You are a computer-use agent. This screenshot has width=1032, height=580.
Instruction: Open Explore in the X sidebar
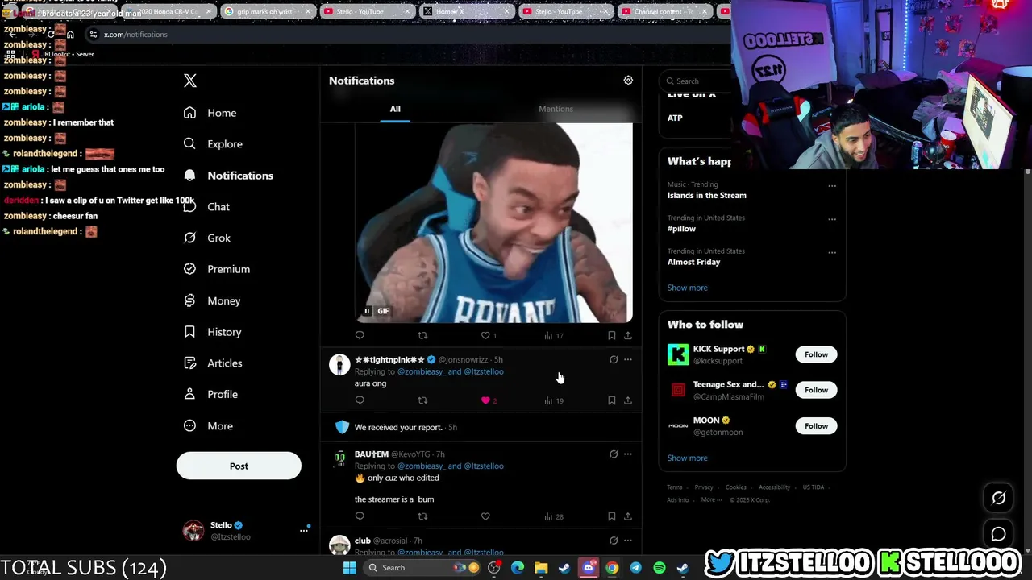214,144
